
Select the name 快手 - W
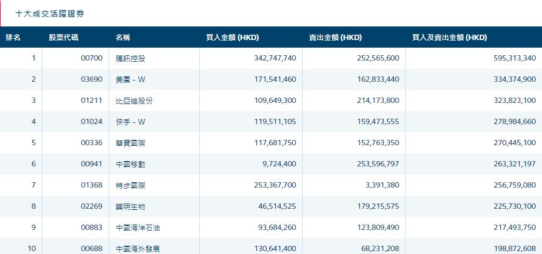(x=131, y=122)
